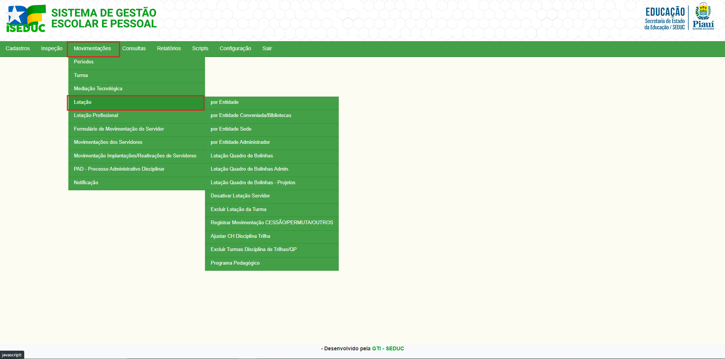Open the Consultas menu
The image size is (725, 359).
point(134,48)
